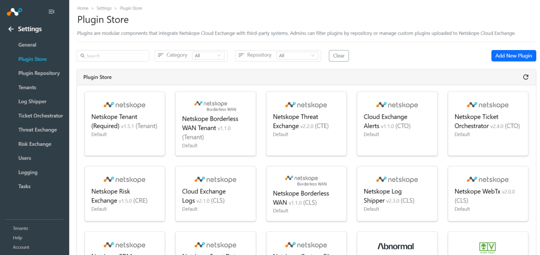The height and width of the screenshot is (255, 540).
Task: Select Netskope Ticket Orchestrator v2.4.0 title
Action: point(487,122)
